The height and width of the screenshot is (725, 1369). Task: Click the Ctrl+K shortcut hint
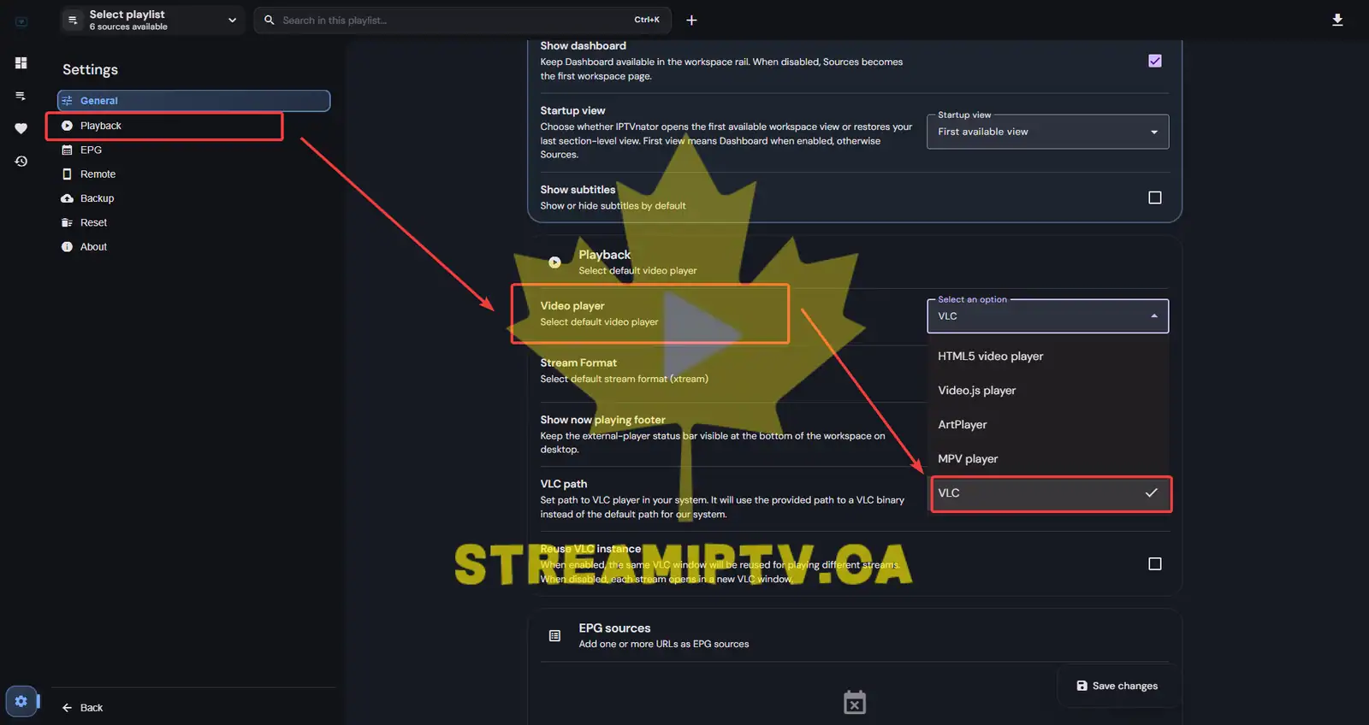click(647, 20)
